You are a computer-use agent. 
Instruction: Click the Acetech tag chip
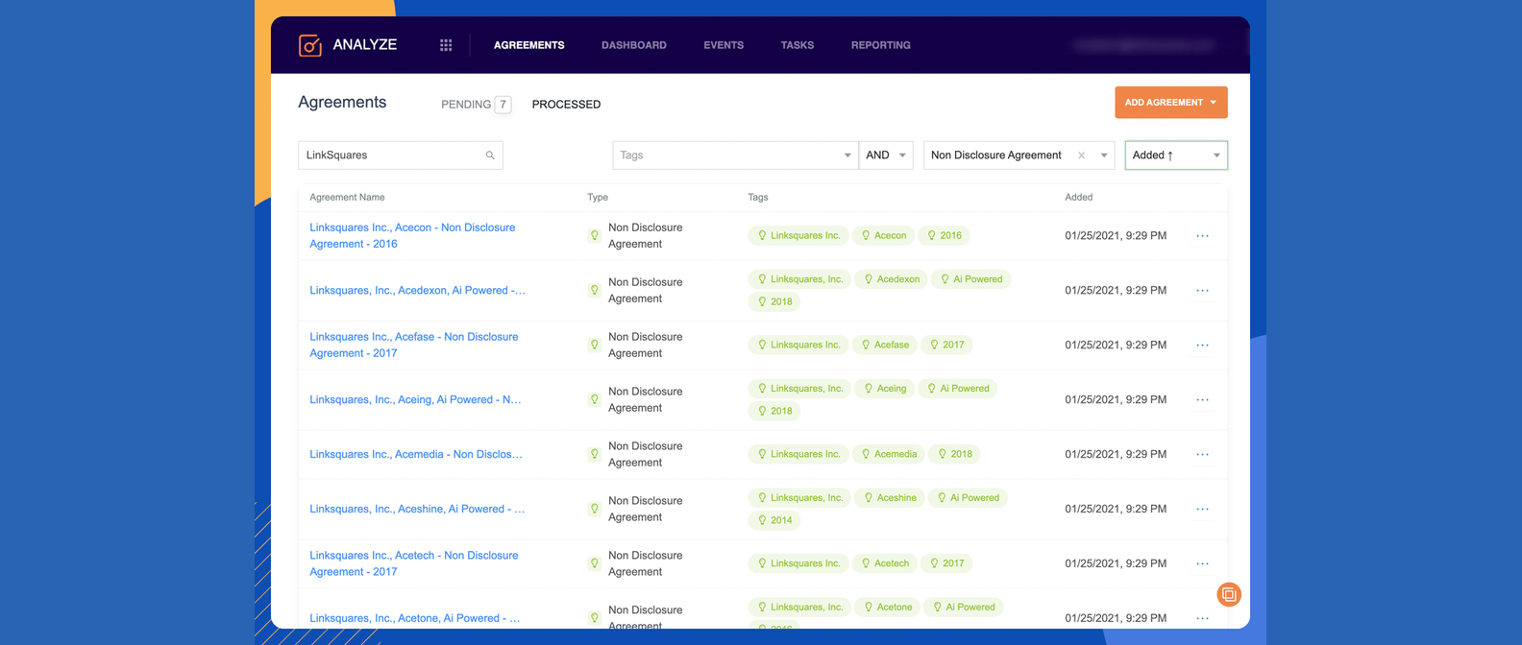885,564
